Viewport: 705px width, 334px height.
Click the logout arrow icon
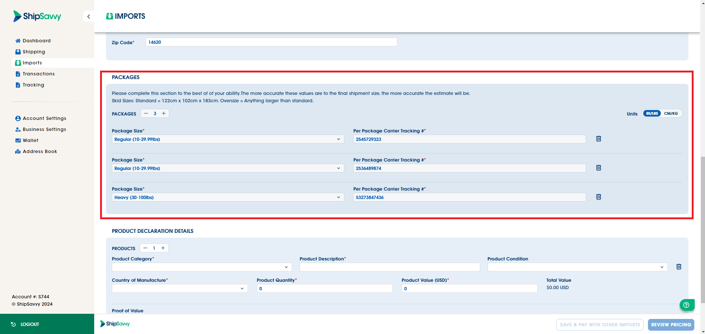tap(13, 324)
